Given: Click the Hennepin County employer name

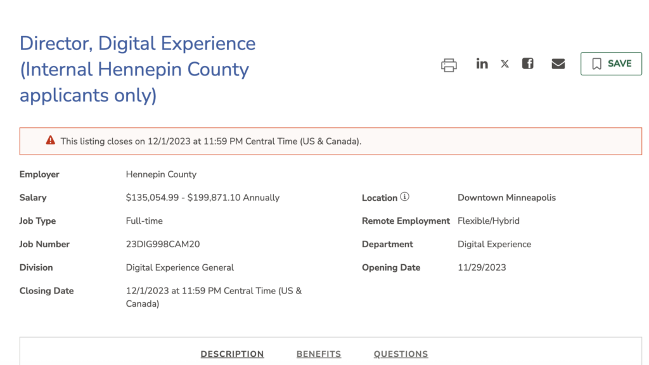Looking at the screenshot, I should [161, 174].
